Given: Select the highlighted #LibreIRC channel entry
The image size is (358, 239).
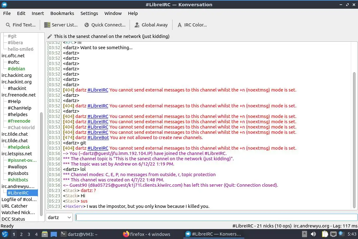Looking at the screenshot, I should 22,193.
